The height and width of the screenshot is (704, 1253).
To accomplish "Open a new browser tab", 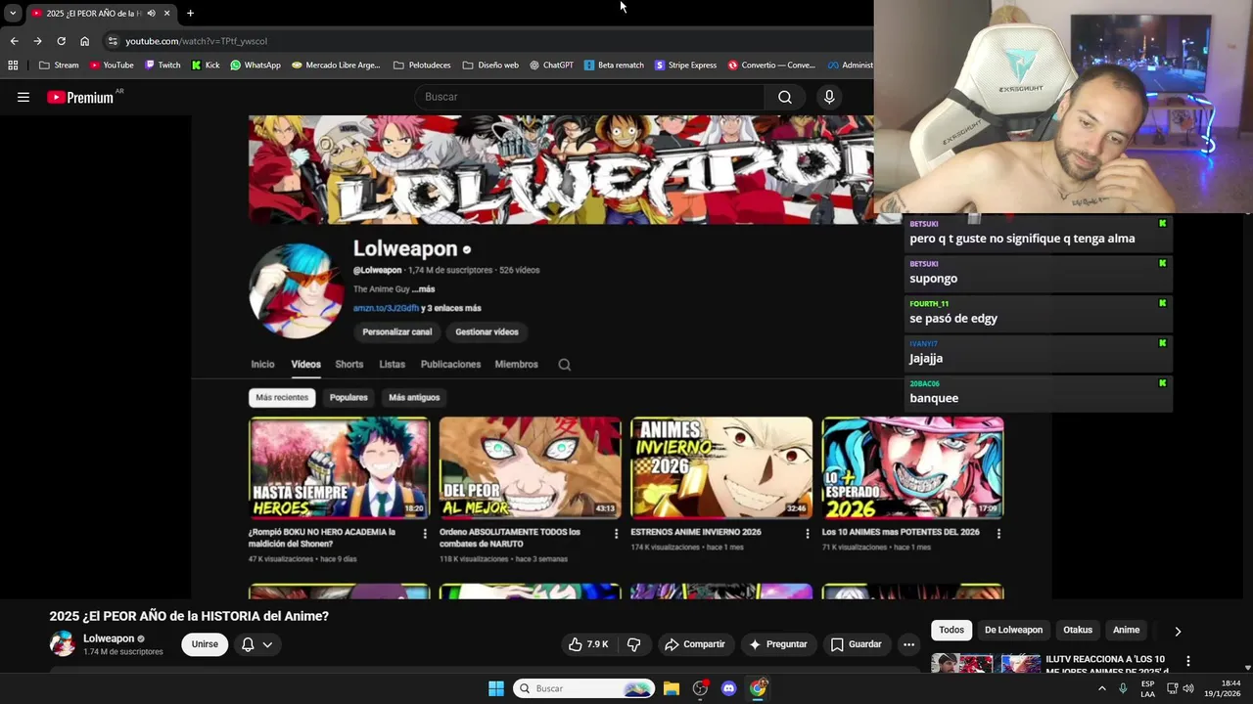I will (x=190, y=13).
